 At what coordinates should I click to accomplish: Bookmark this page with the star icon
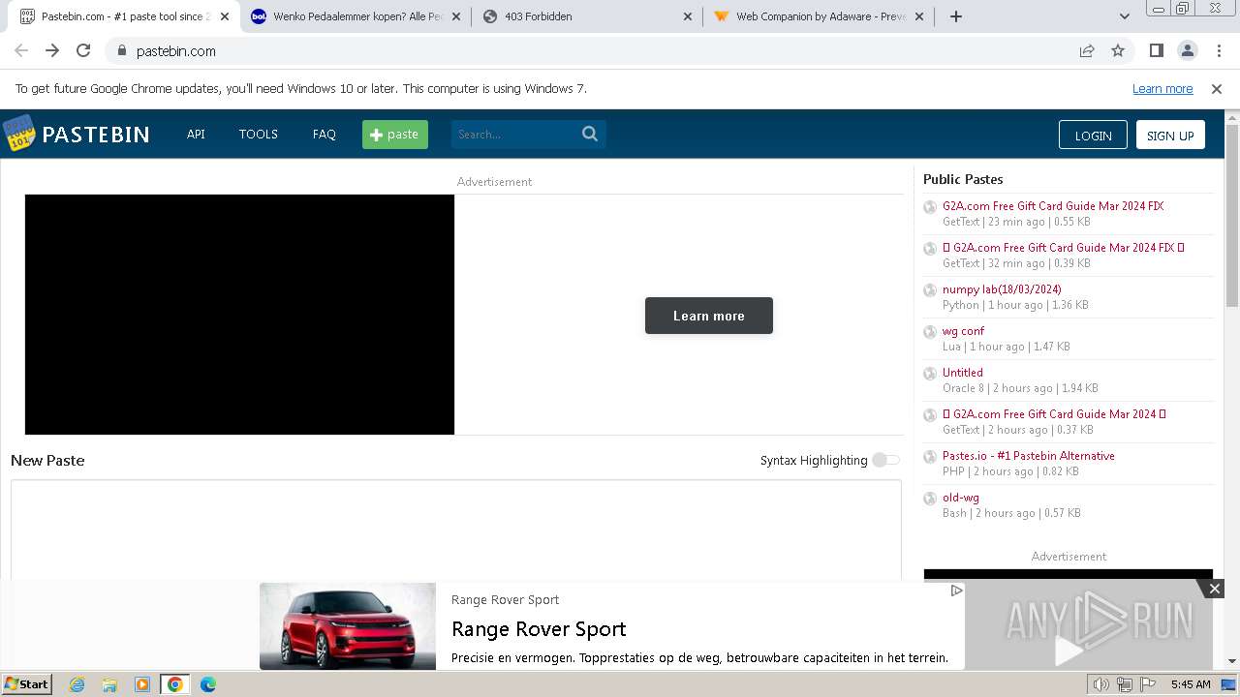tap(1118, 50)
